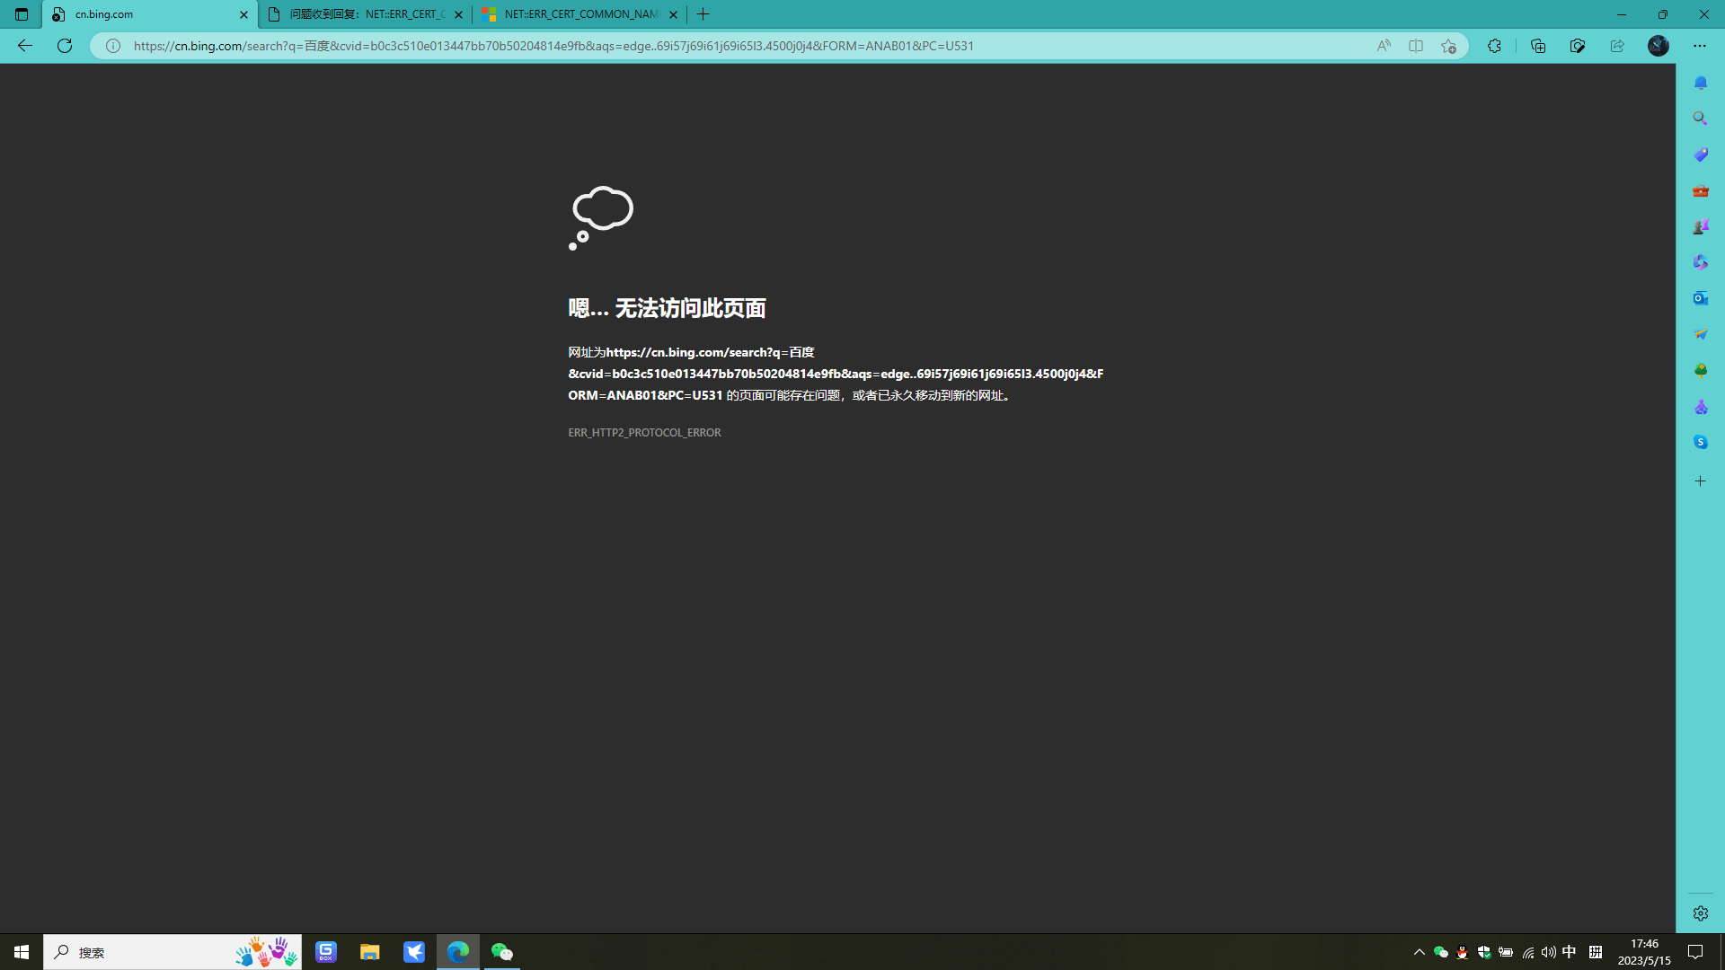
Task: Toggle Chinese input mode indicator
Action: coord(1569,952)
